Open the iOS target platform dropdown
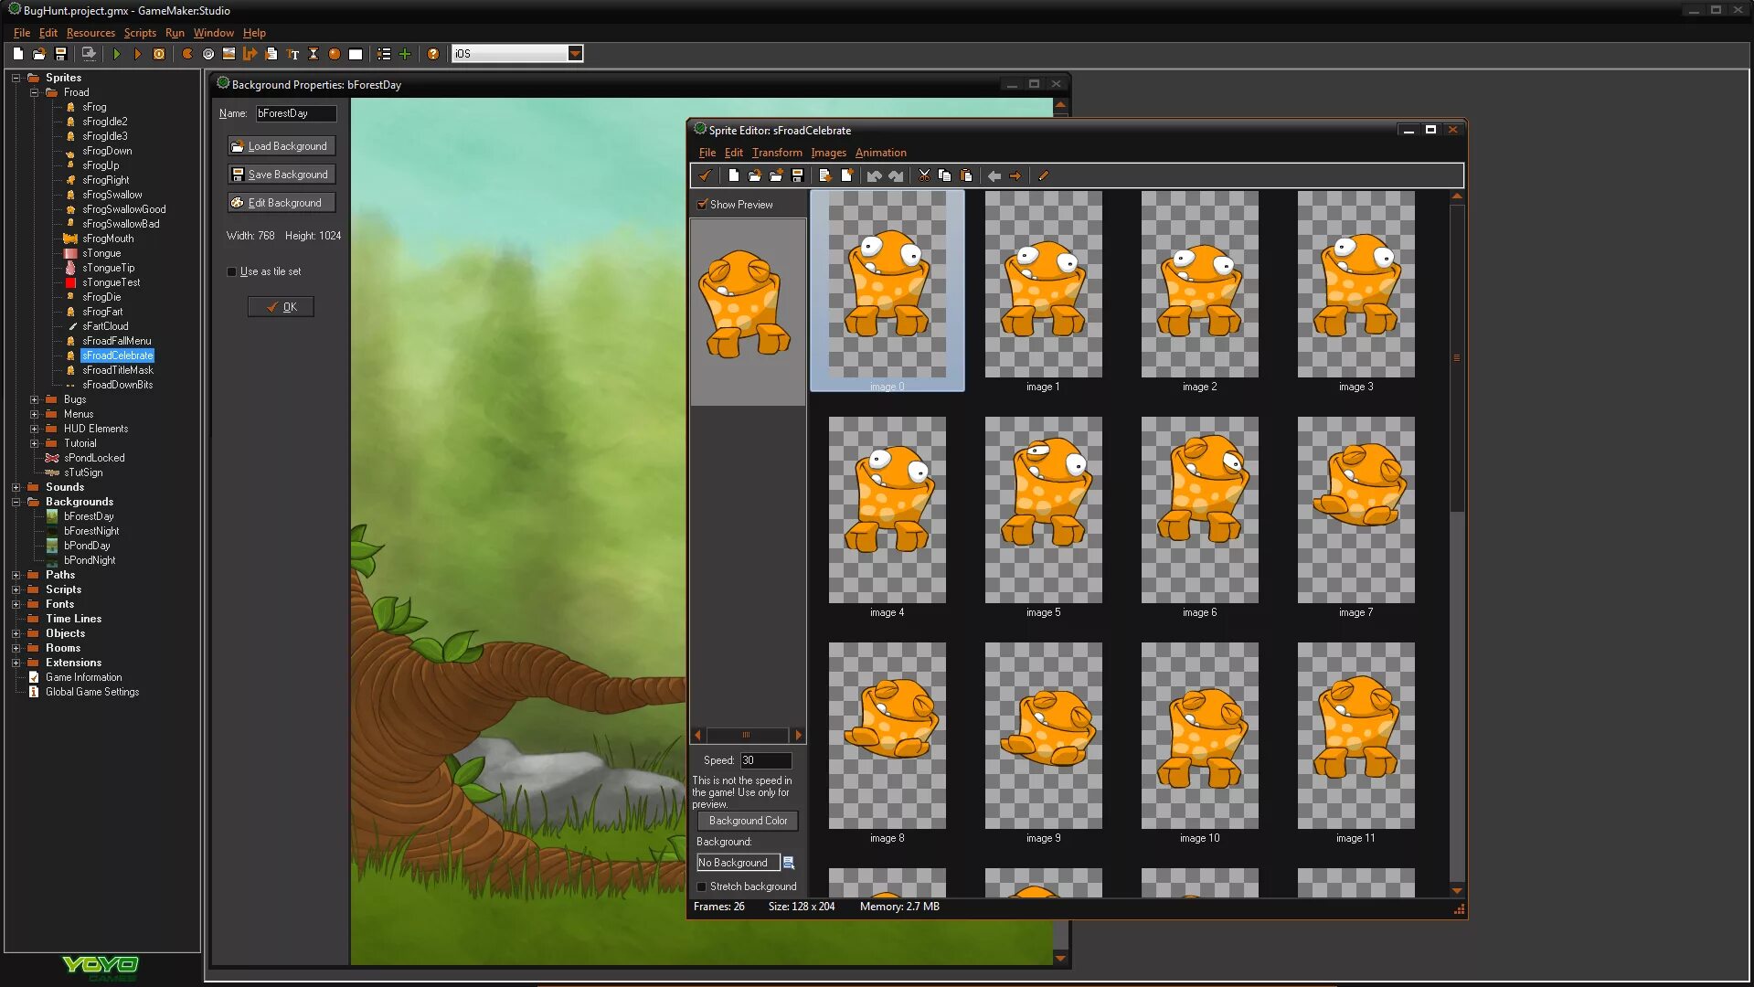The height and width of the screenshot is (987, 1754). point(575,54)
